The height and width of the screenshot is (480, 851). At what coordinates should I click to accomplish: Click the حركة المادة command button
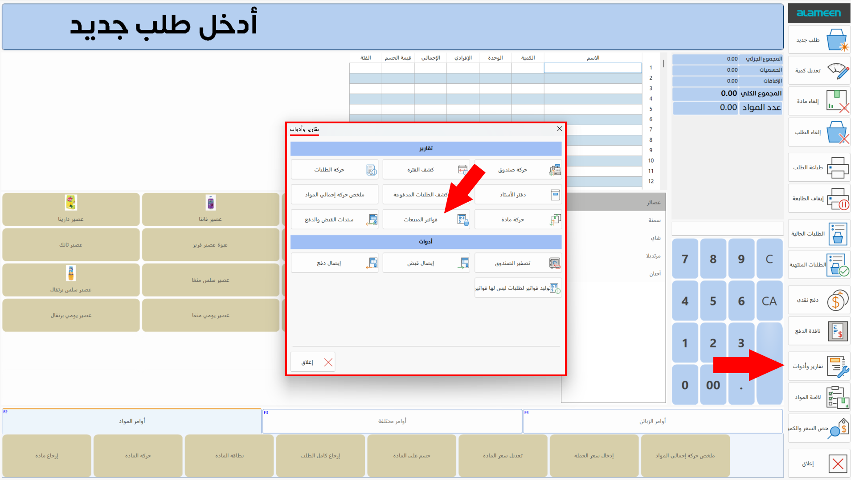pos(138,456)
